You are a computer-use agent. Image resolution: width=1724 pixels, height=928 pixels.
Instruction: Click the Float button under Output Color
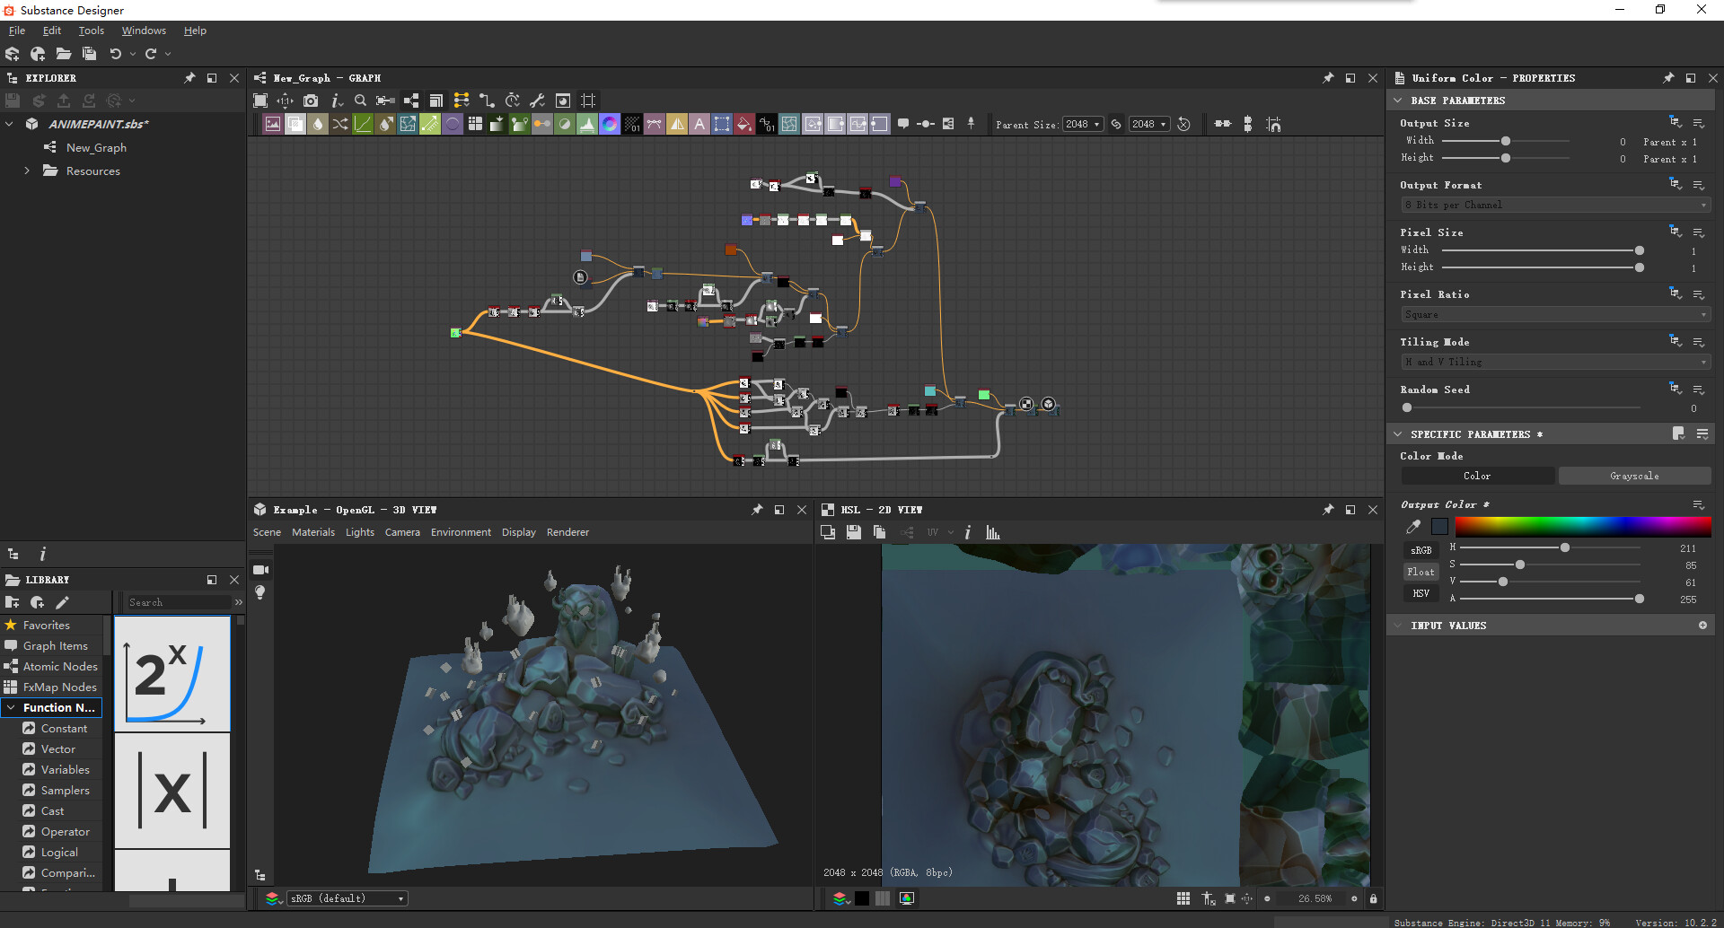coord(1421,571)
